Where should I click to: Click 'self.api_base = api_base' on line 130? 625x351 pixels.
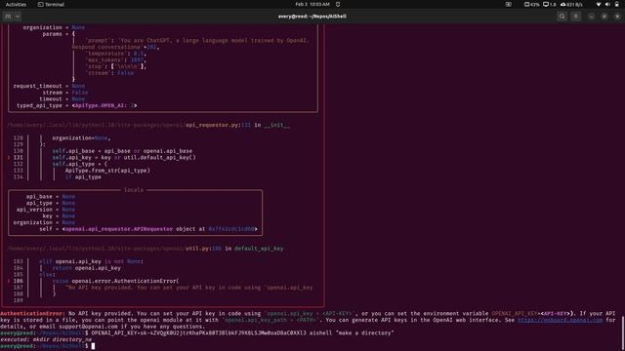(122, 151)
